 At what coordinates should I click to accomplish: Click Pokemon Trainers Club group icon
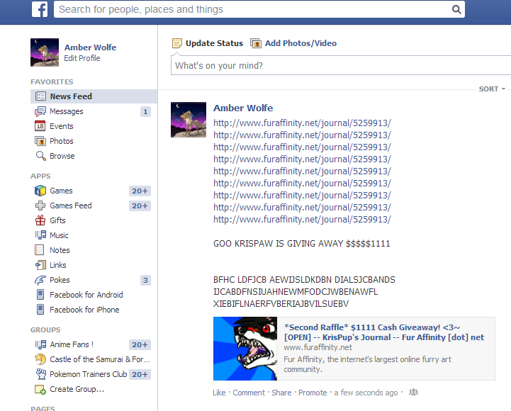[x=40, y=374]
